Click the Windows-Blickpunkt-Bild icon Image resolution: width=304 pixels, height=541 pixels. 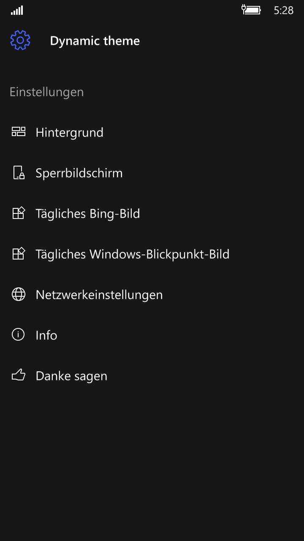(19, 254)
